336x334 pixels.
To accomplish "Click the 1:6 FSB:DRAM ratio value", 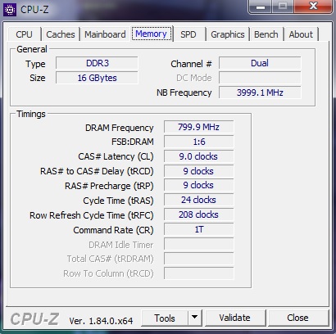I will click(x=198, y=142).
